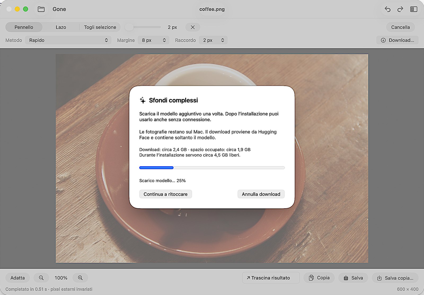Click the Download… button in the toolbar
The image size is (424, 295).
[397, 40]
